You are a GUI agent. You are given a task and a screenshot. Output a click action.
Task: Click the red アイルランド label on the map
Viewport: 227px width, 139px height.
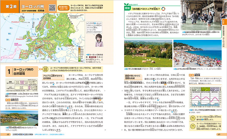click(x=20, y=39)
